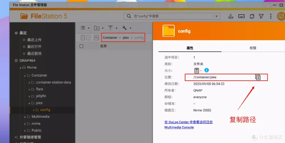The height and width of the screenshot is (143, 285).
Task: Expand the nvme folder in tree
Action: pos(25,124)
